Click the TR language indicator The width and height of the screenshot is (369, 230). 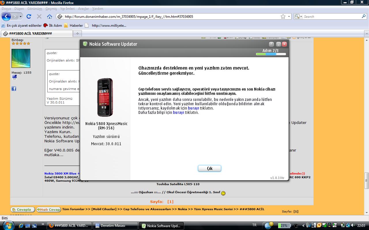coord(254,225)
